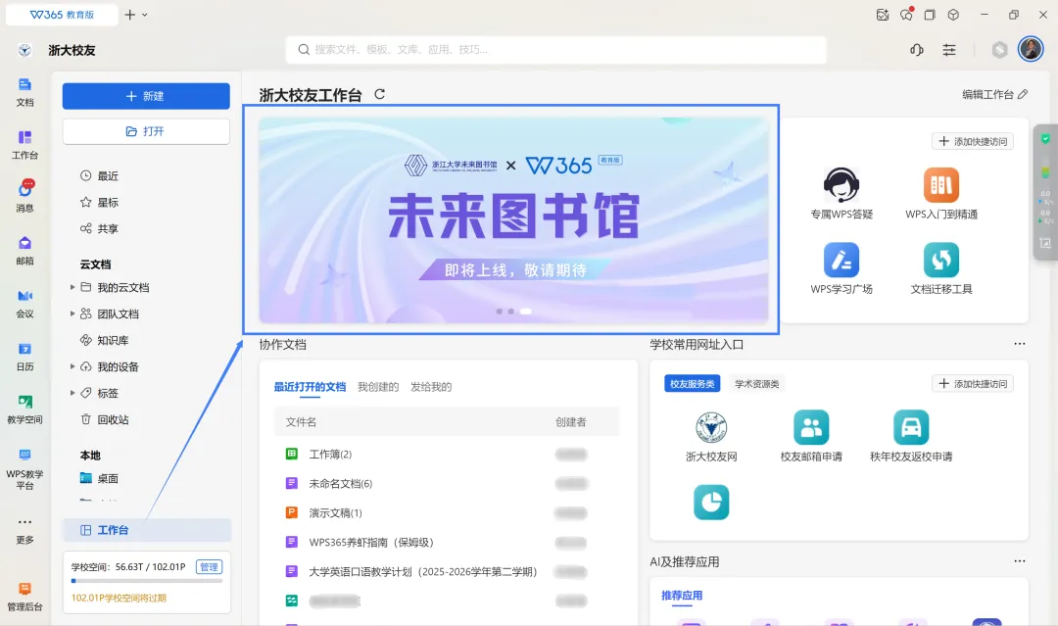Screen dimensions: 1058x626
Task: Open 消息 messages in the sidebar
Action: coord(24,196)
